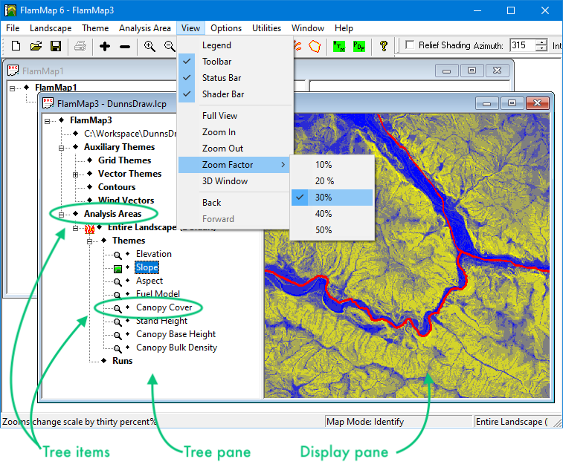Click the flame icon beside Entire Landscape
This screenshot has height=476, width=563.
tap(89, 228)
